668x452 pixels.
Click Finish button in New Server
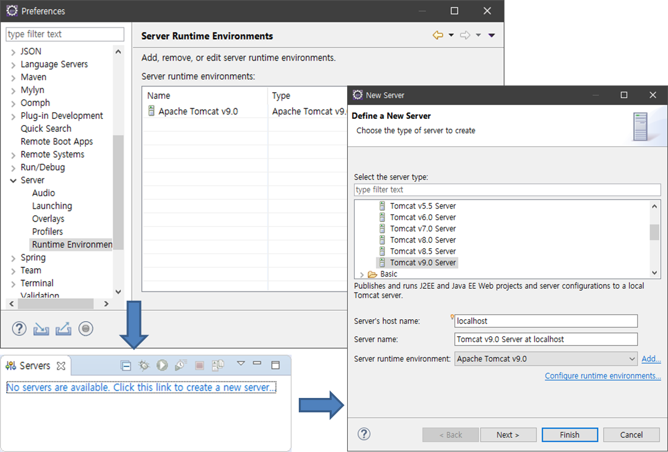point(570,434)
